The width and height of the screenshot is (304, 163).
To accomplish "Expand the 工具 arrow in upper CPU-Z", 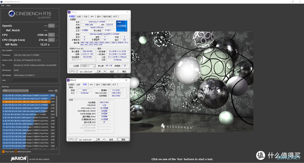I will tap(104, 72).
